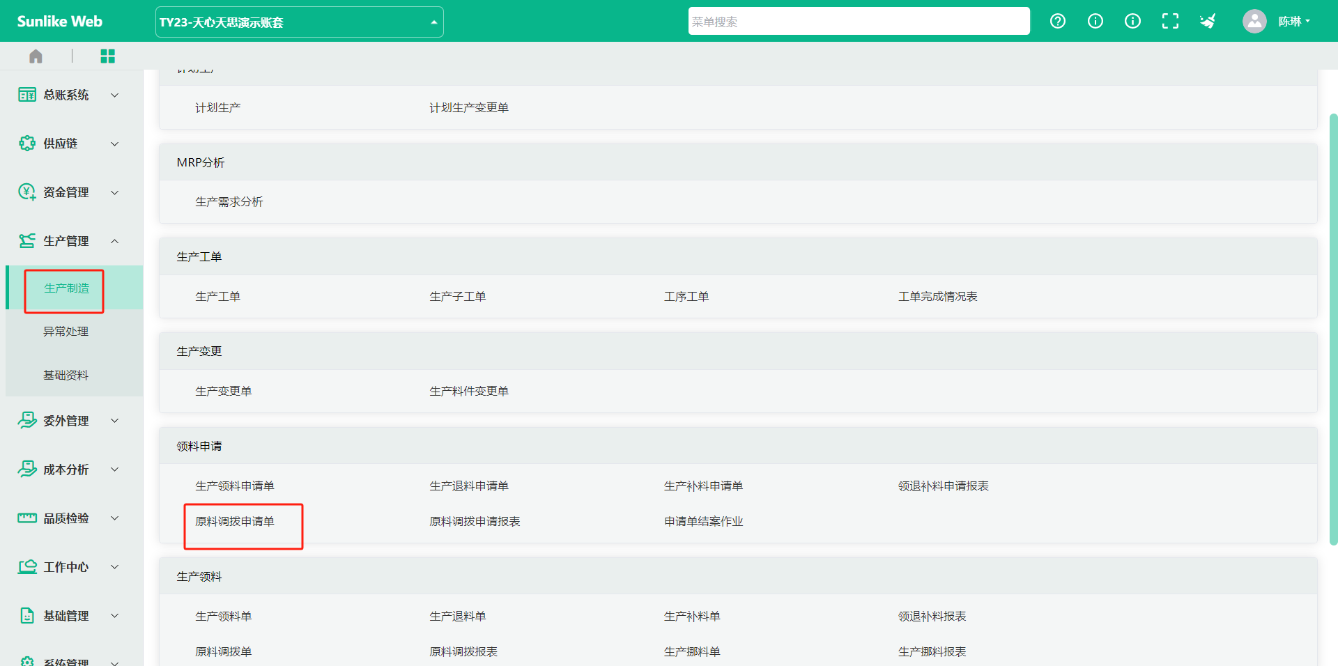The width and height of the screenshot is (1338, 666).
Task: Click the 总账系统 ledger icon
Action: [x=27, y=95]
